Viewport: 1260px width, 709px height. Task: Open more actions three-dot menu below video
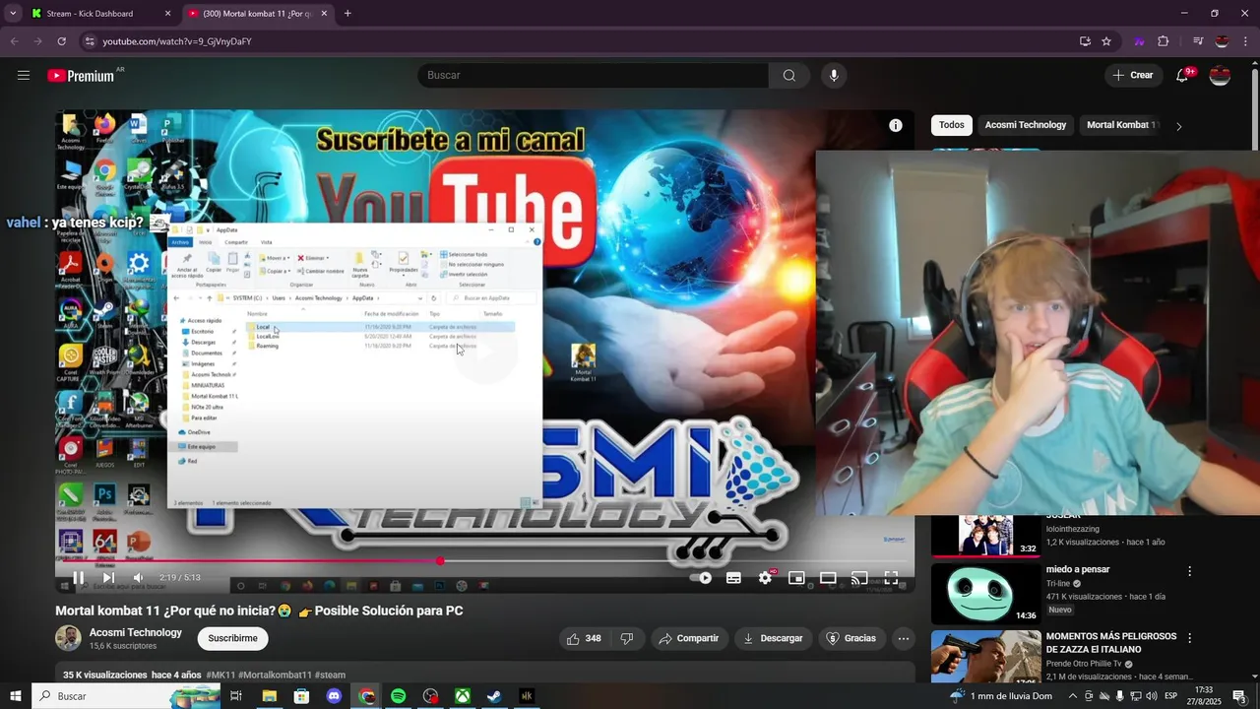pyautogui.click(x=904, y=638)
